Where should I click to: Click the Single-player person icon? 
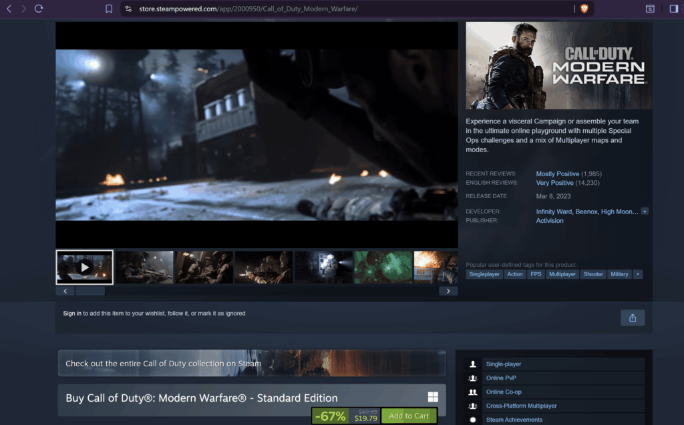tap(473, 364)
